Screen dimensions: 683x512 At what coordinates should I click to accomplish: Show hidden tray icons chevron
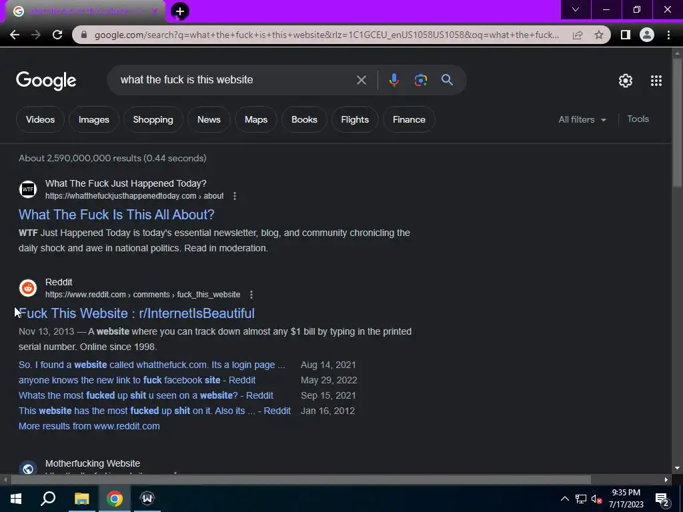(x=564, y=499)
